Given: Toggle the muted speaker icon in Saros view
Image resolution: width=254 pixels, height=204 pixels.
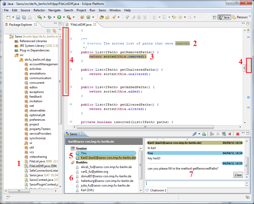Looking at the screenshot, I should click(230, 134).
